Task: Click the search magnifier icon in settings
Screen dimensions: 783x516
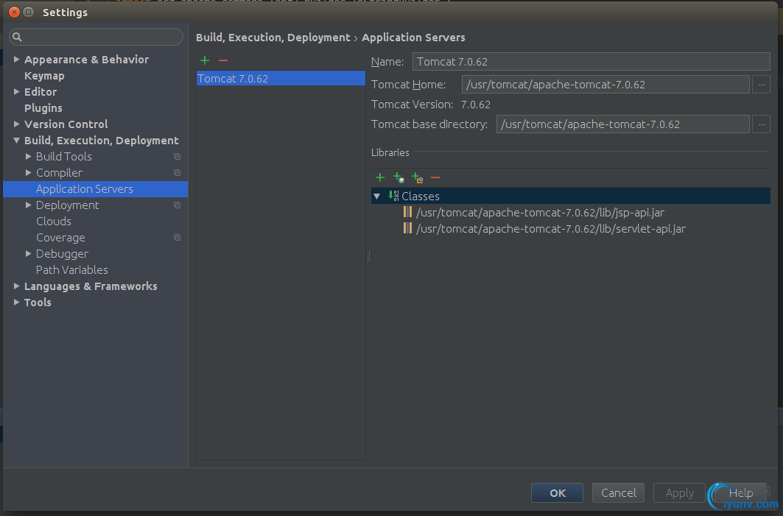Action: point(17,37)
